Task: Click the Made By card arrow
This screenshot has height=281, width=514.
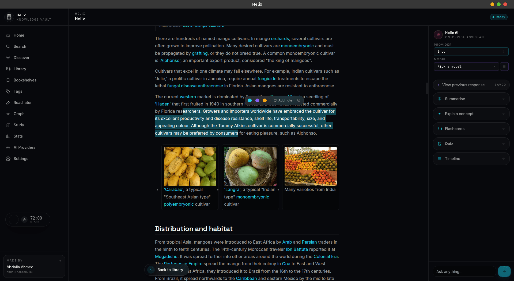Action: coord(60,260)
